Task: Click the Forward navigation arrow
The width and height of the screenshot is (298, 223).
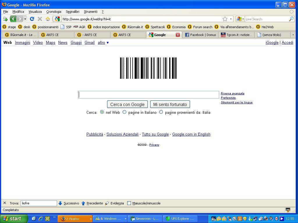Action: coord(19,19)
